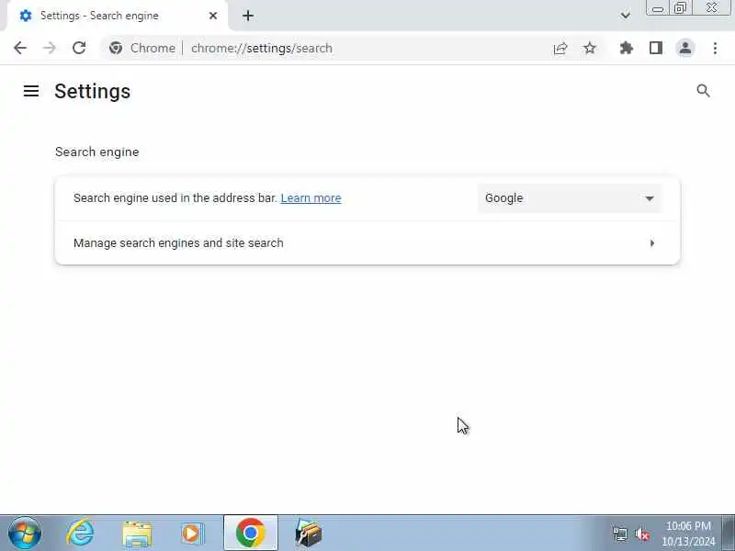This screenshot has width=735, height=551.
Task: Open the Extensions puzzle icon
Action: click(x=627, y=48)
